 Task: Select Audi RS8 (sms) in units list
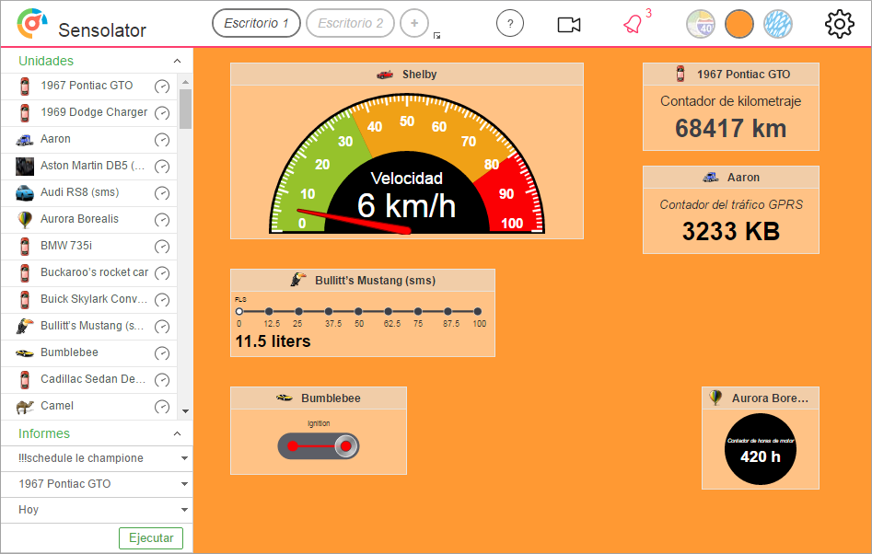(79, 193)
